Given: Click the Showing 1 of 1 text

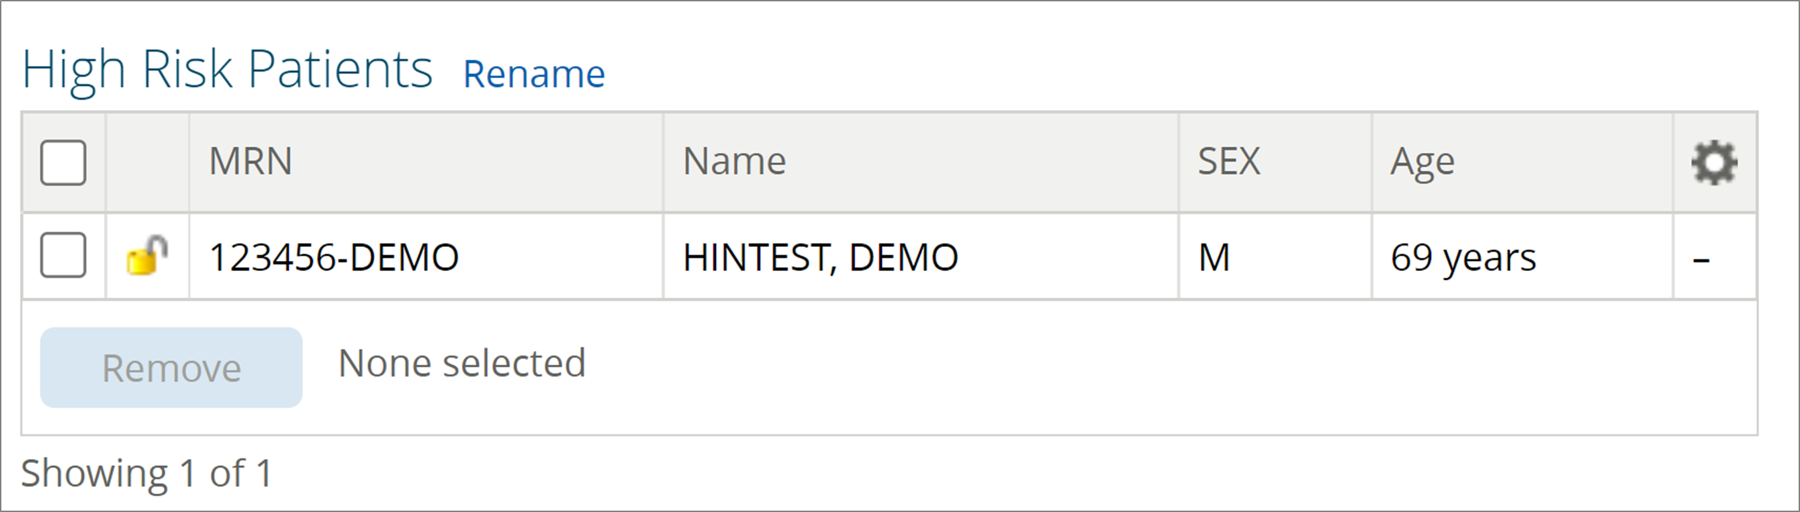Looking at the screenshot, I should 146,474.
